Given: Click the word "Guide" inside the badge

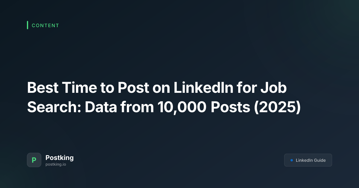Looking at the screenshot, I should click(x=320, y=160).
